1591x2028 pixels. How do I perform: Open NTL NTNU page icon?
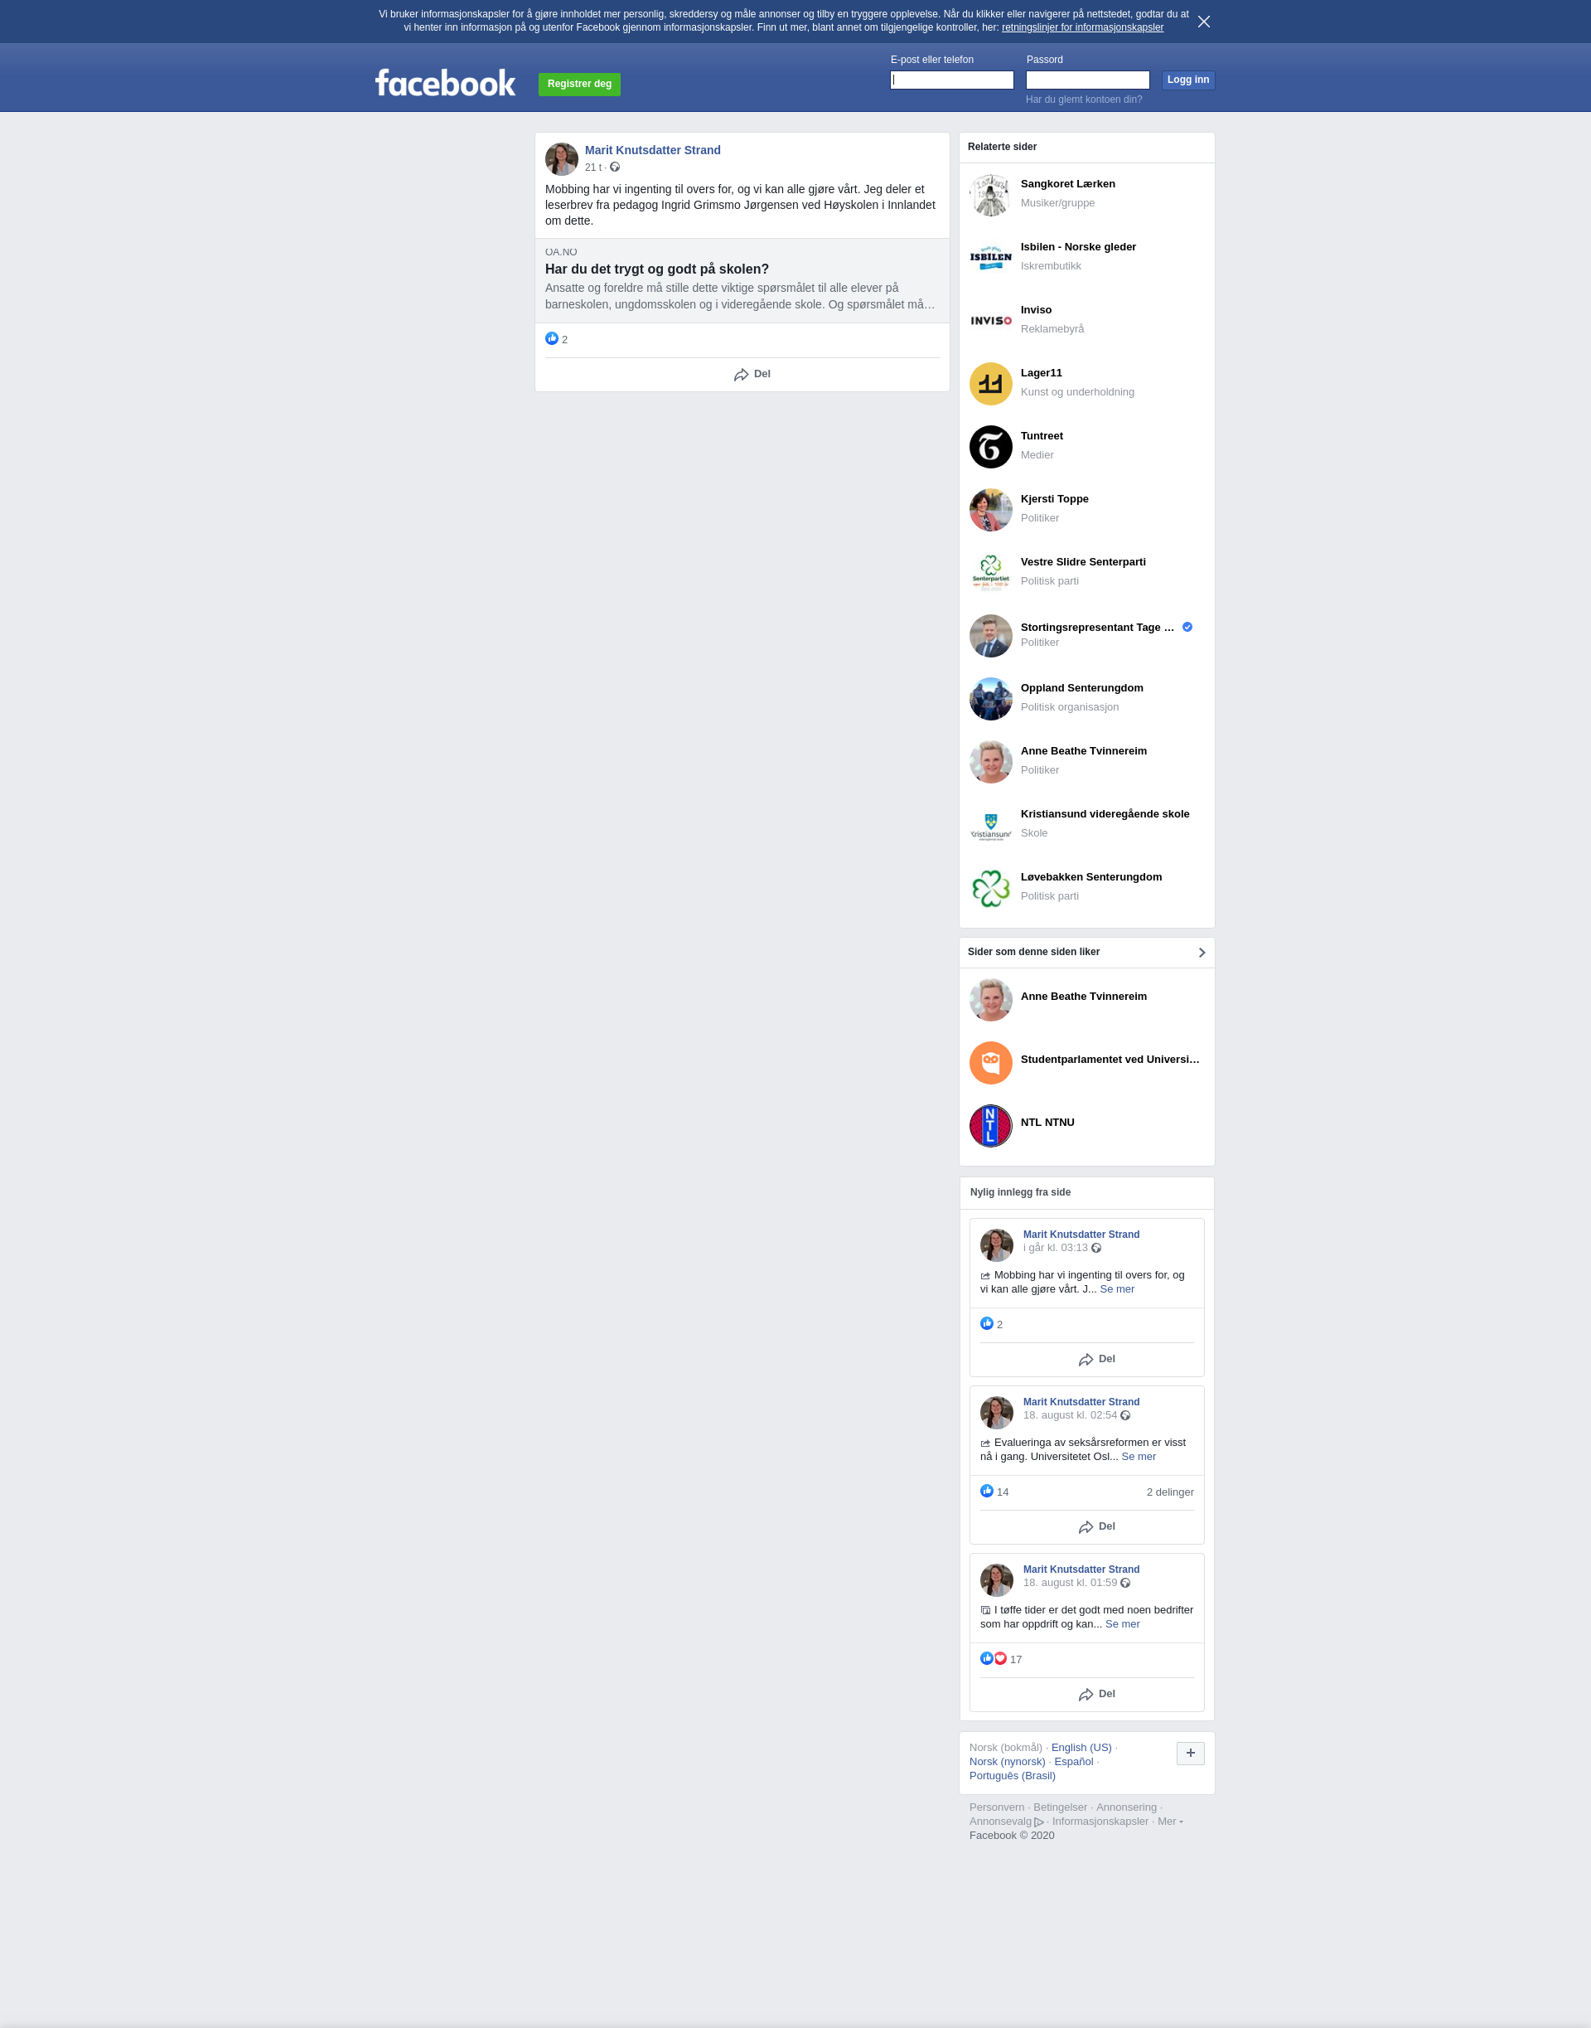click(x=990, y=1126)
